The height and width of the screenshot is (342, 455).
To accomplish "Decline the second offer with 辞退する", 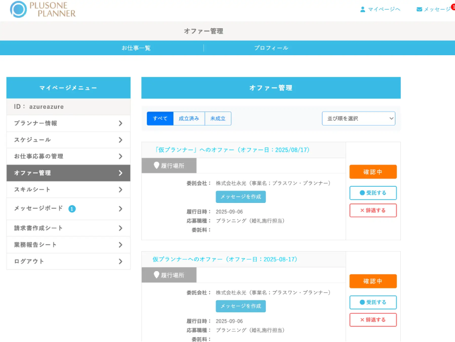I will (373, 320).
